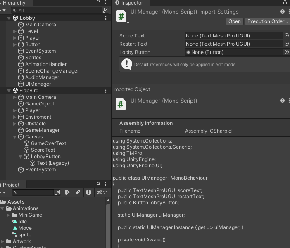The height and width of the screenshot is (248, 290).
Task: Click Hierarchy search-by-type icon beside search field
Action: (106, 10)
